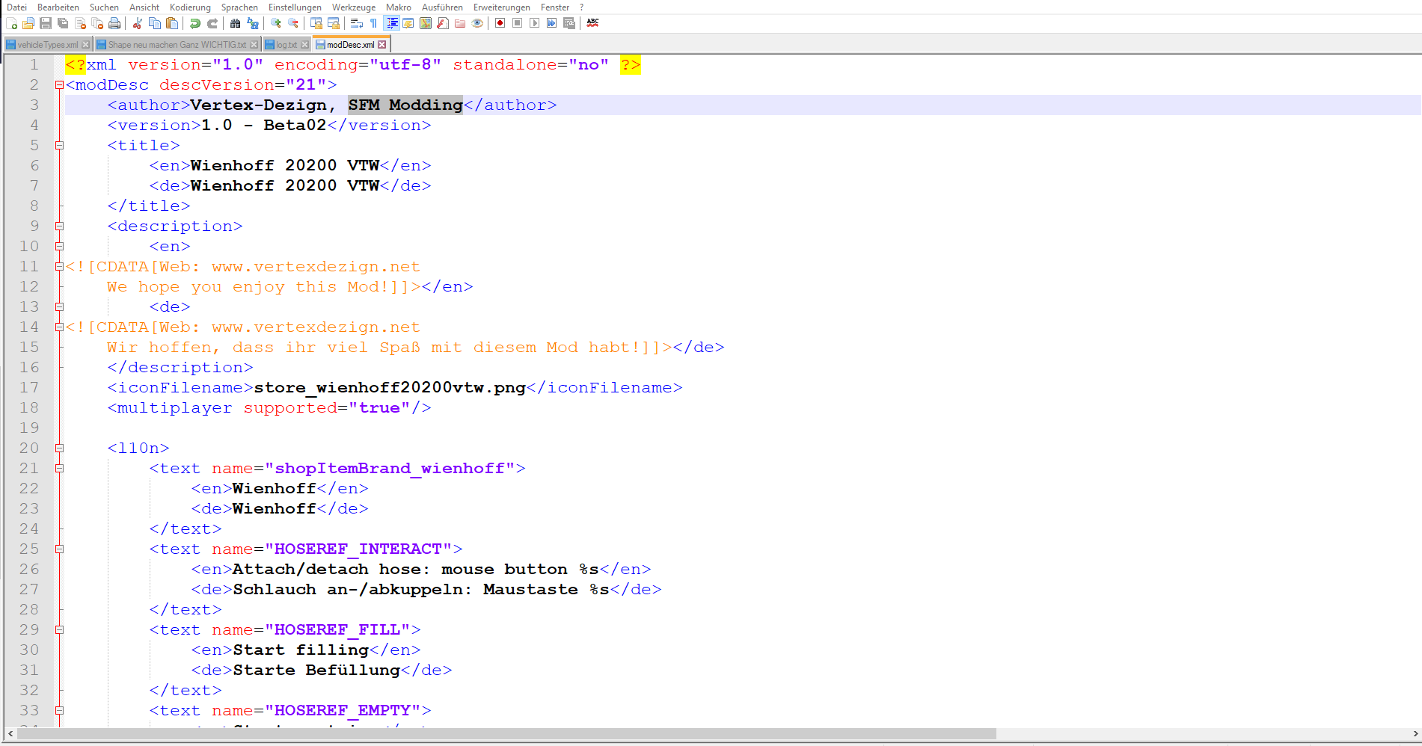The height and width of the screenshot is (746, 1422).
Task: Open the Kodierung menu
Action: [190, 7]
